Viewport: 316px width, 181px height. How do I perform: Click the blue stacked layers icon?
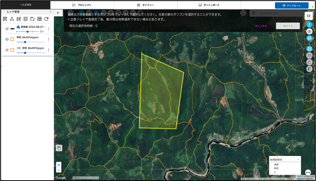[309, 38]
